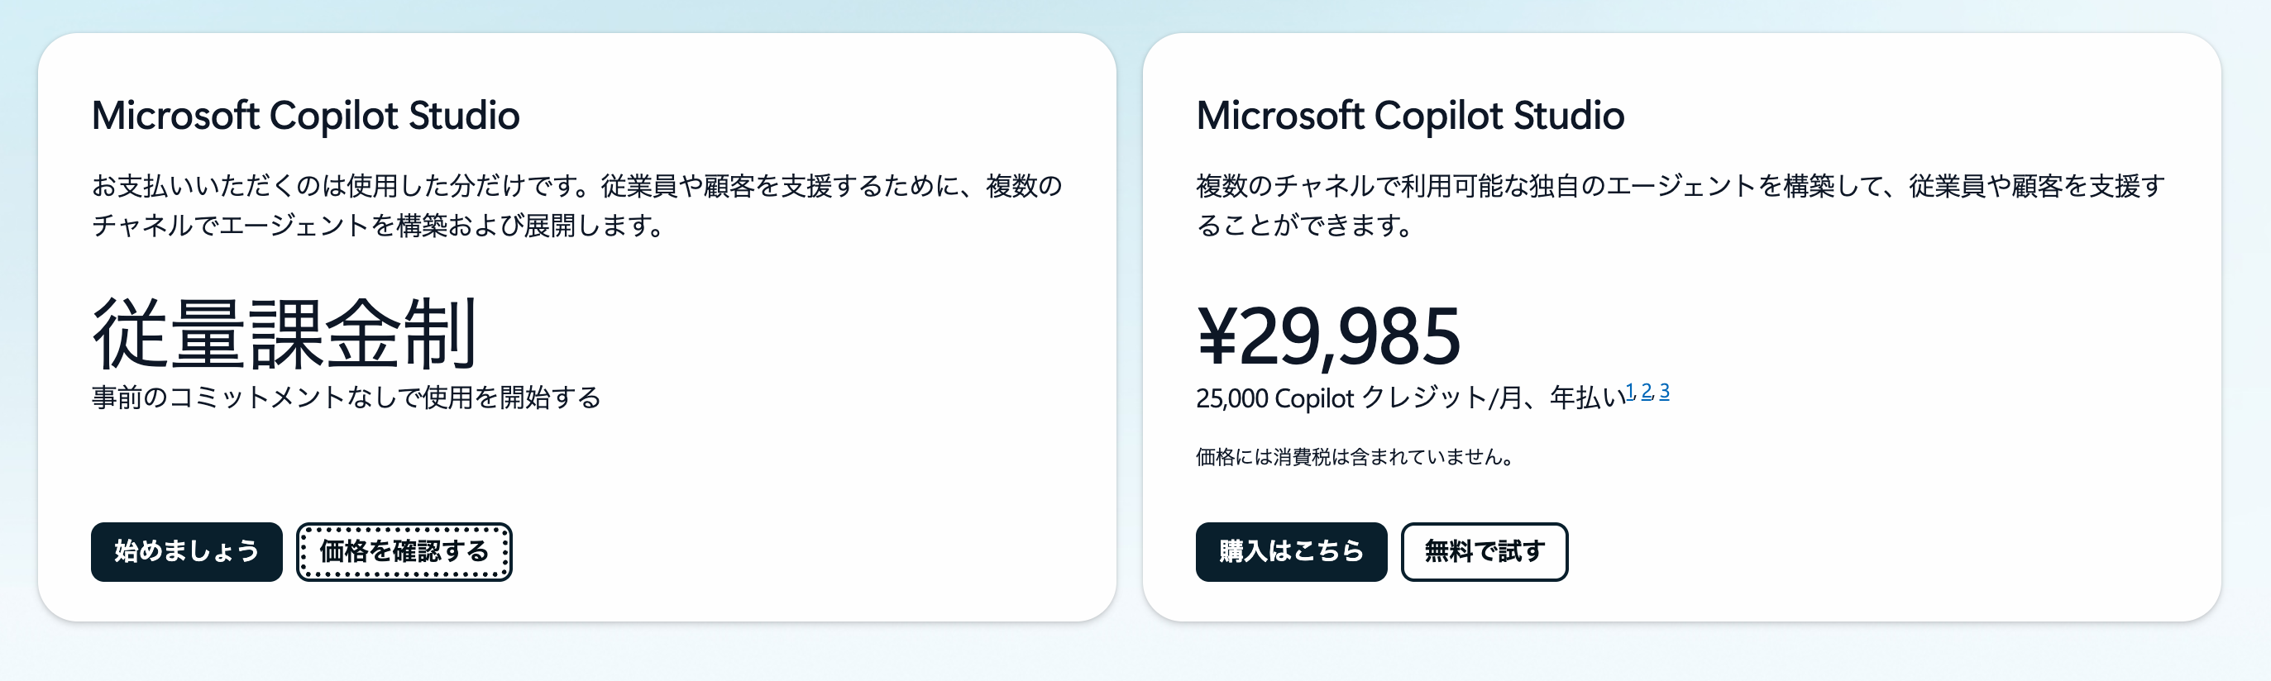Click Microsoft Copilot Studio heading in ¥29,985 card
The image size is (2271, 681).
click(1410, 116)
